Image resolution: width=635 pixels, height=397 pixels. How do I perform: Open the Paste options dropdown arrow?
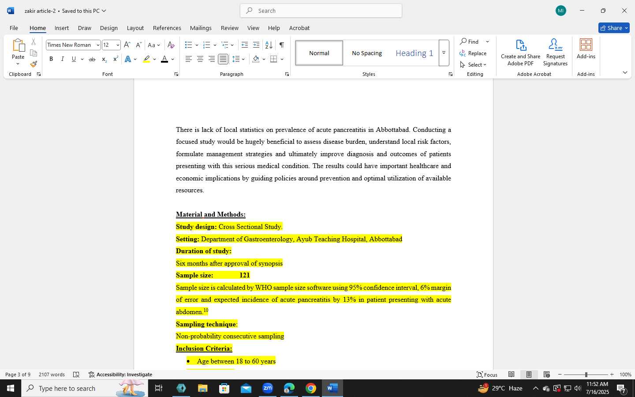tap(18, 64)
